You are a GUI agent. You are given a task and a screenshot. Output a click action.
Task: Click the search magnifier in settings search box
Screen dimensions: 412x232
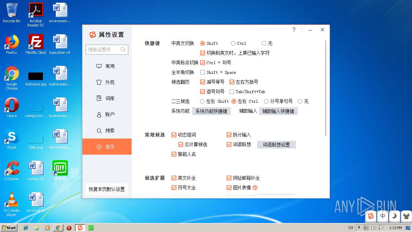coord(123,50)
